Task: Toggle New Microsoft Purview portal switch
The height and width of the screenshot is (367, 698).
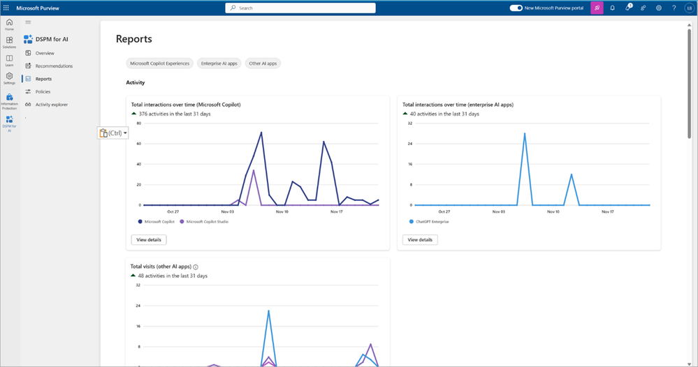Action: (x=516, y=8)
